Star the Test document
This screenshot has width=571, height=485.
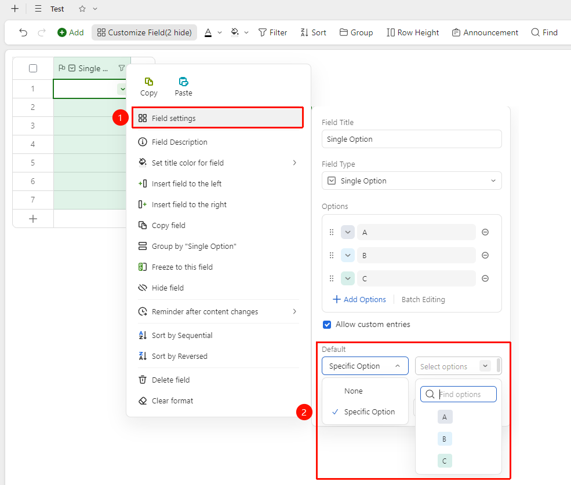tap(82, 9)
